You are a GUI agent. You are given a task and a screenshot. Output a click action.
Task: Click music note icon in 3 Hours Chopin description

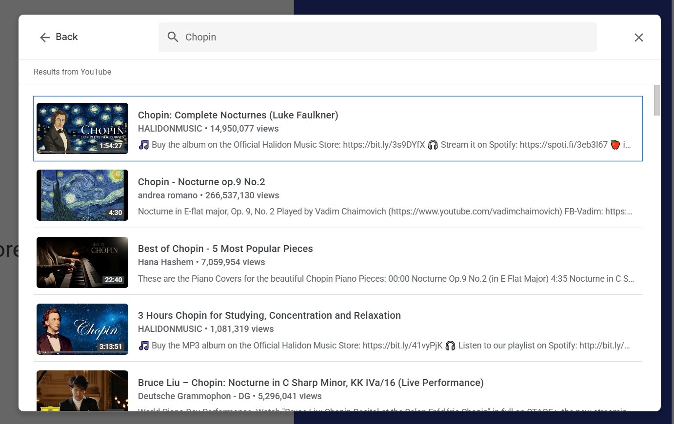[144, 346]
